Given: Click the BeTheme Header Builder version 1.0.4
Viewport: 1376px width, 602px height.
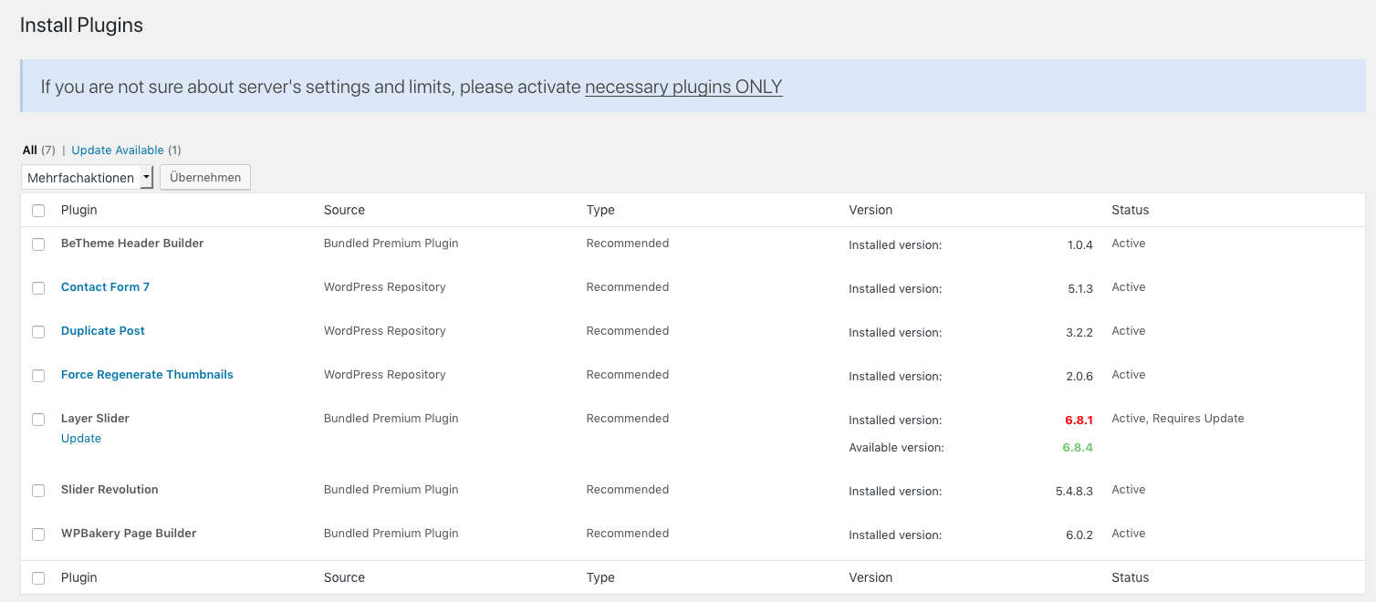Looking at the screenshot, I should [x=1080, y=245].
